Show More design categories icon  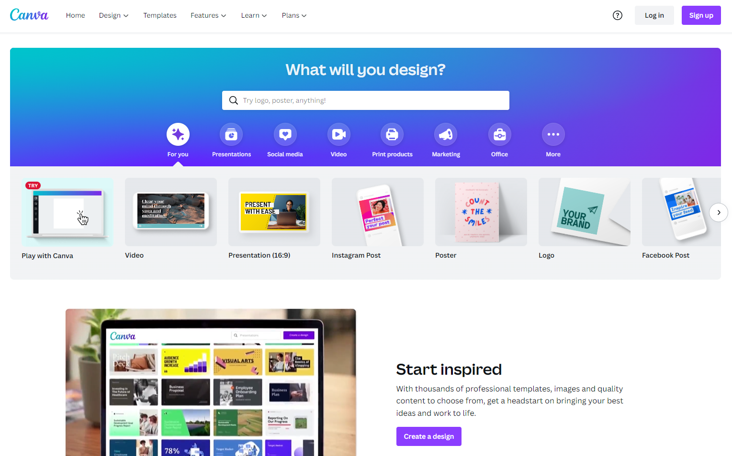553,134
